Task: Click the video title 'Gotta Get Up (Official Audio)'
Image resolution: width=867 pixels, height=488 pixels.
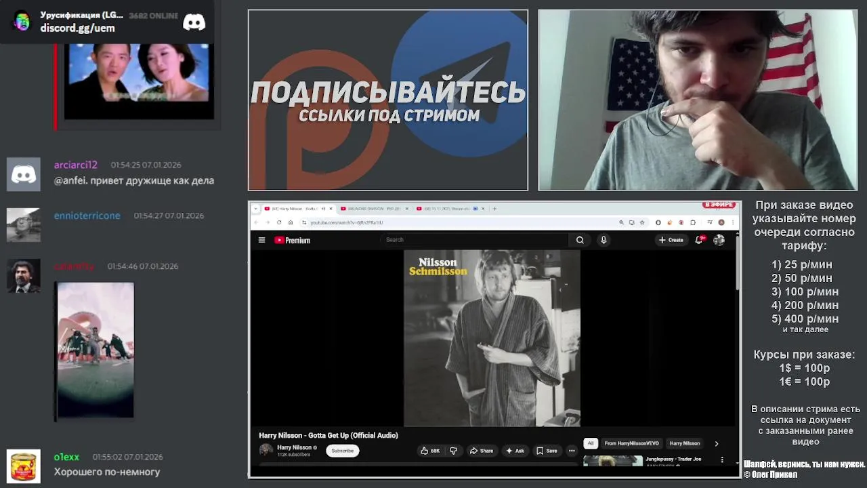Action: pyautogui.click(x=353, y=435)
